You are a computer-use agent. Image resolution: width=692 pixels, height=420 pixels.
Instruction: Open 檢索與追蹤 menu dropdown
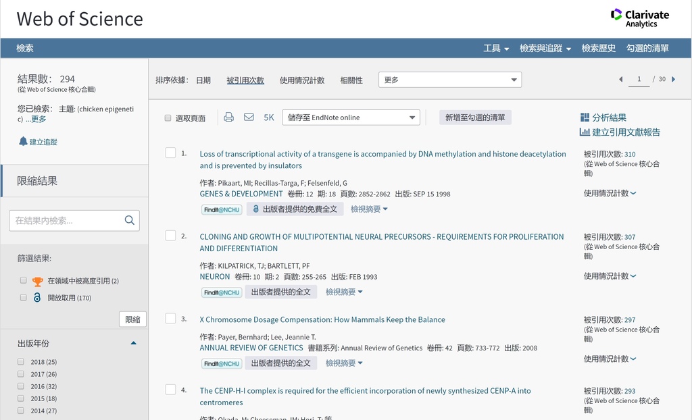point(545,48)
